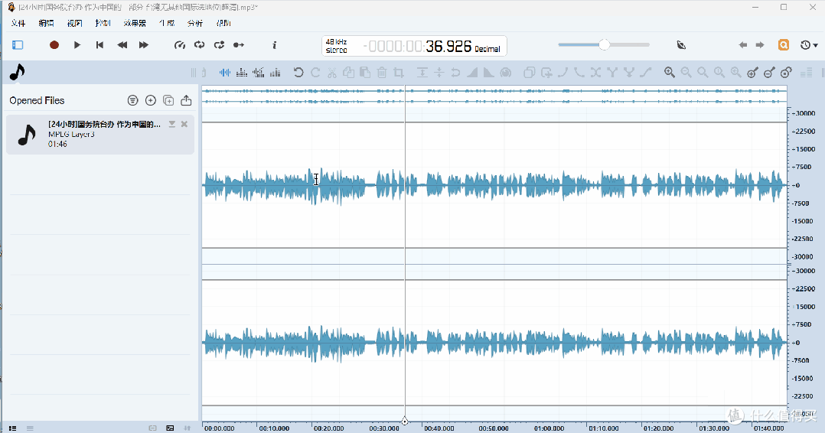Apply fade in ramp icon
Screen dimensions: 825x433
472,73
